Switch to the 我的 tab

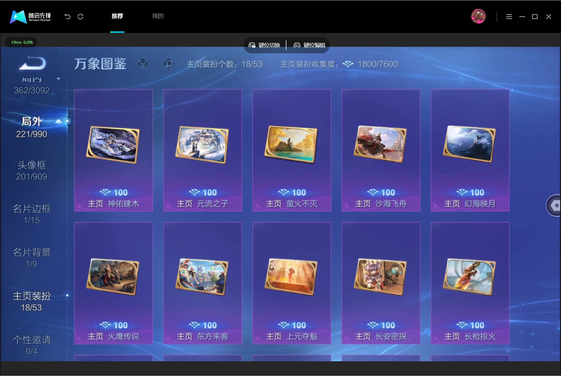coord(158,16)
